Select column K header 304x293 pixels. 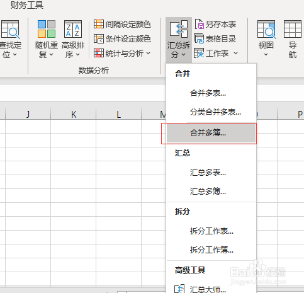tap(74, 114)
